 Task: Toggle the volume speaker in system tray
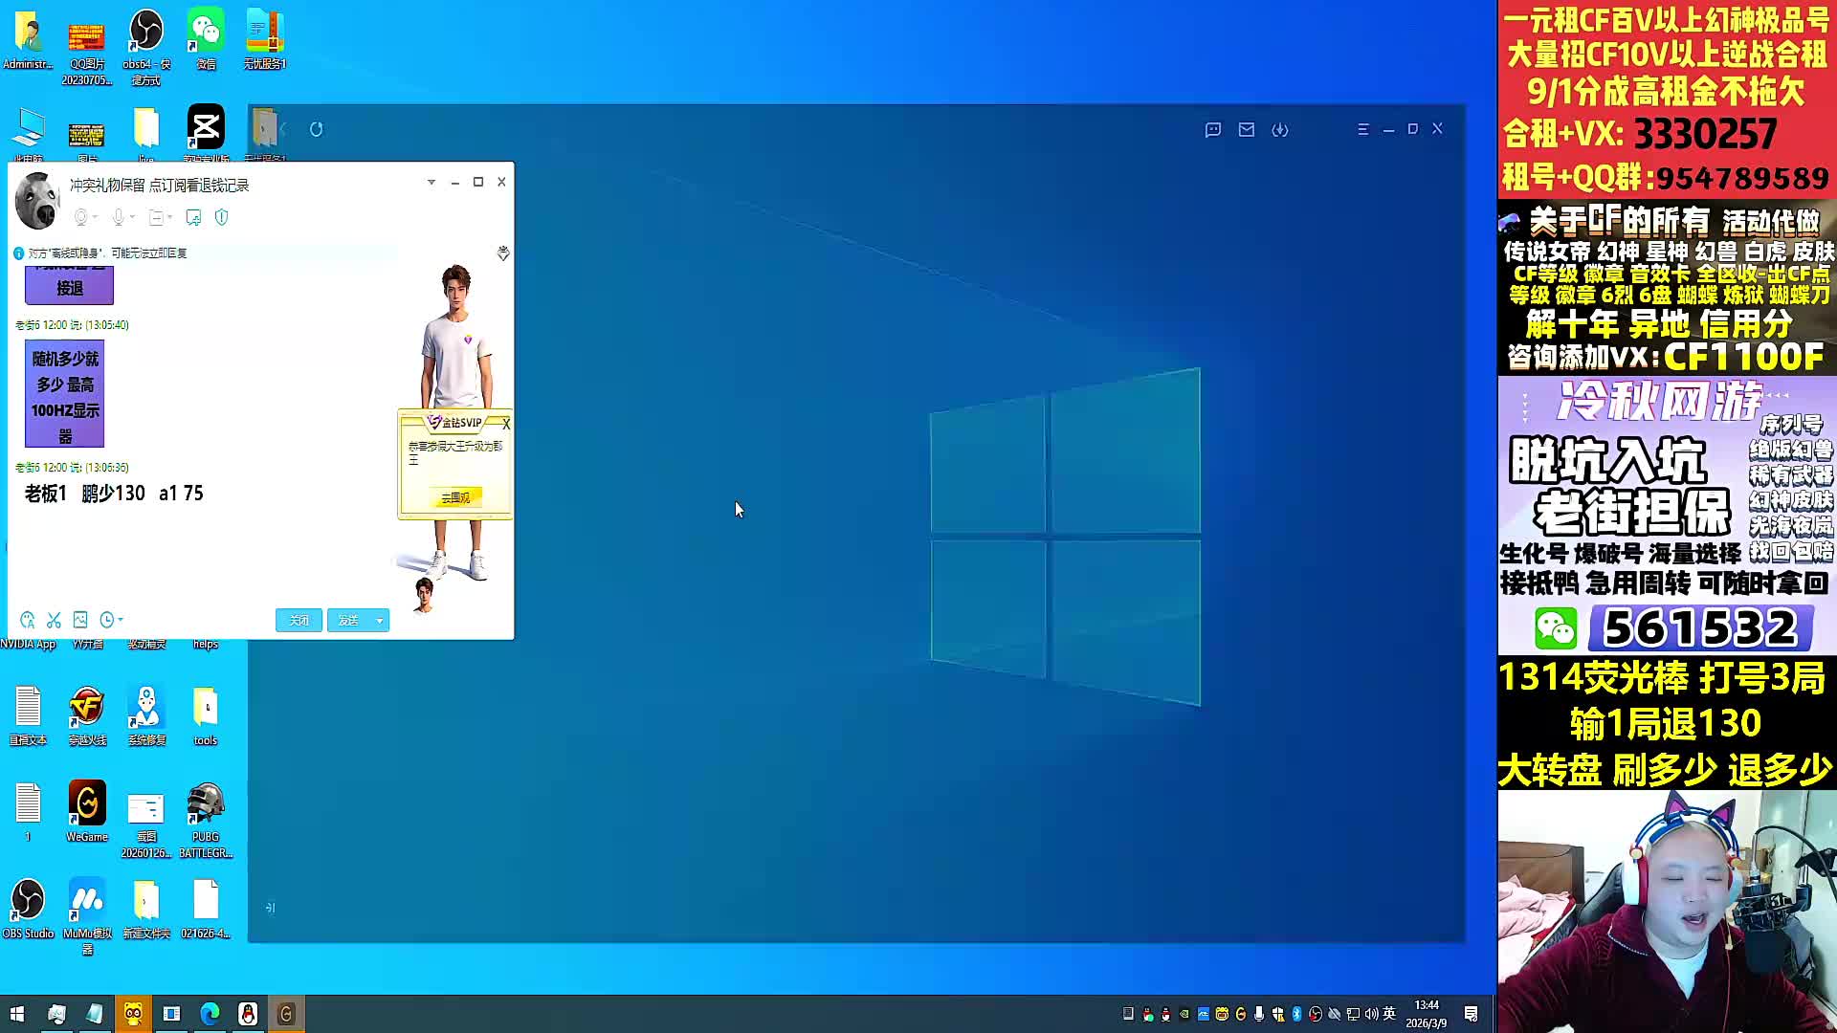pos(1371,1014)
